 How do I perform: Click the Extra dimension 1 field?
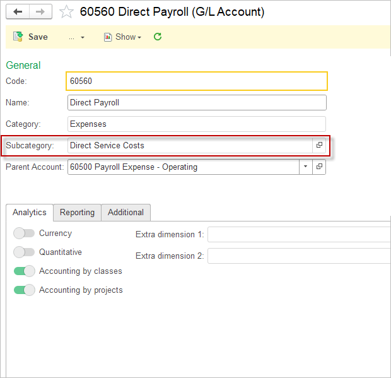coord(299,235)
